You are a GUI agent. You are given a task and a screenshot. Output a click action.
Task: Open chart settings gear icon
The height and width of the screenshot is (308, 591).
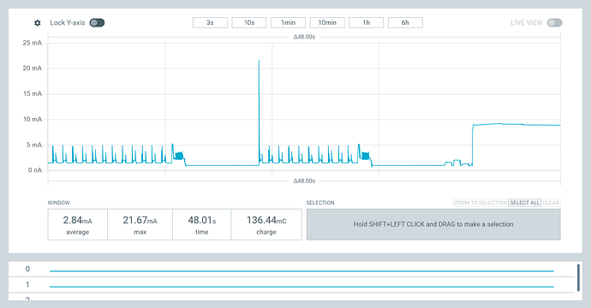click(38, 23)
